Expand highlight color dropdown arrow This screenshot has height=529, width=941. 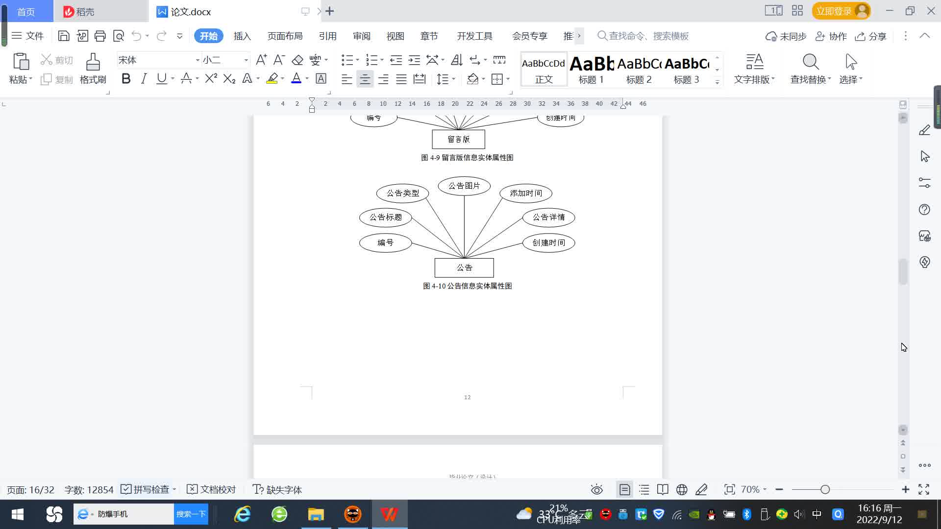pyautogui.click(x=282, y=79)
